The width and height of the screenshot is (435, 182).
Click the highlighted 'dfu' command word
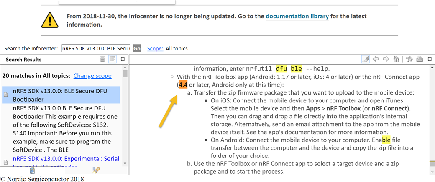[281, 68]
